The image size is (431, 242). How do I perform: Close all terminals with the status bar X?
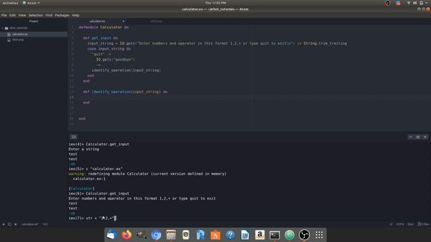15,224
